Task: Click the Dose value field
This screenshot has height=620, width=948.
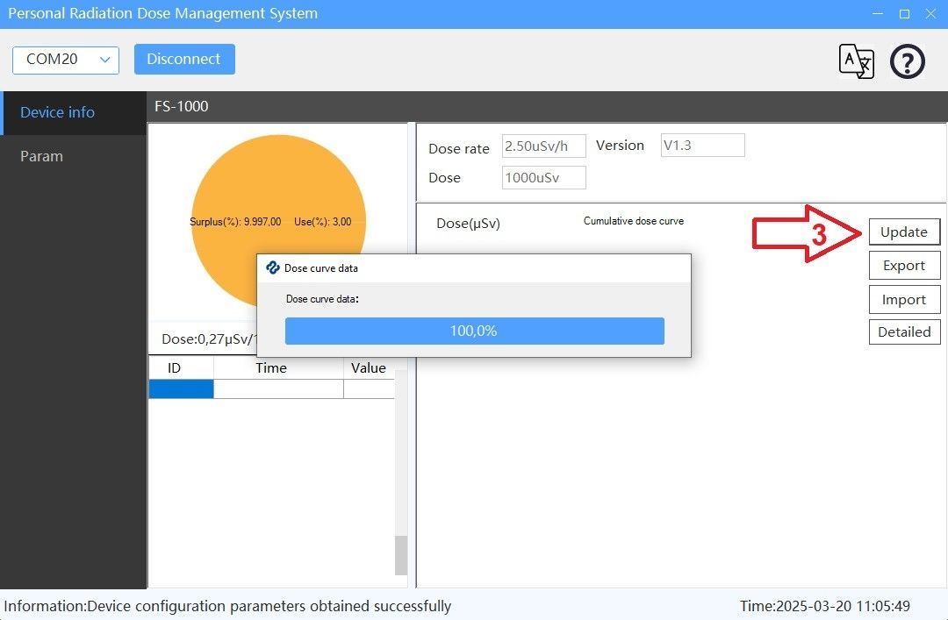Action: (x=543, y=178)
